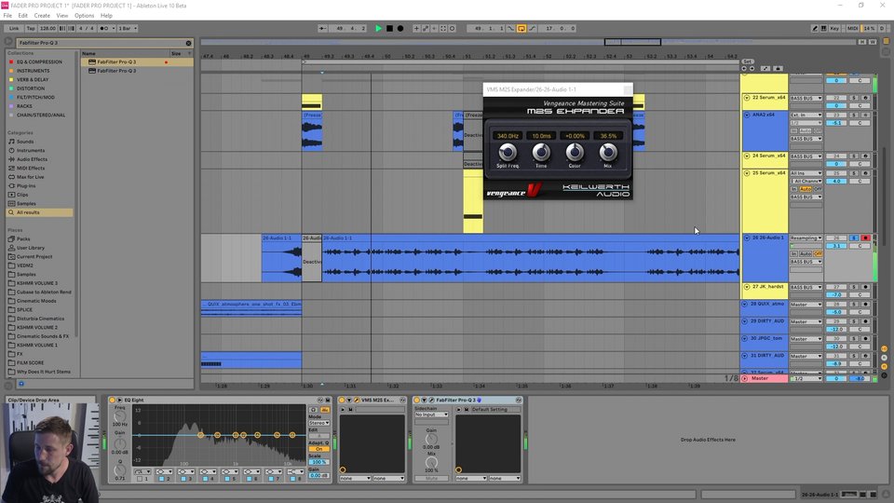This screenshot has width=894, height=503.
Task: Select the DISTORTION collection
Action: point(30,88)
